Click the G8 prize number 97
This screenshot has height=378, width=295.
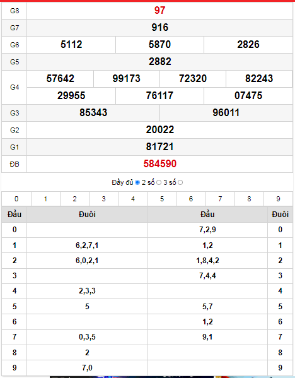pos(160,10)
